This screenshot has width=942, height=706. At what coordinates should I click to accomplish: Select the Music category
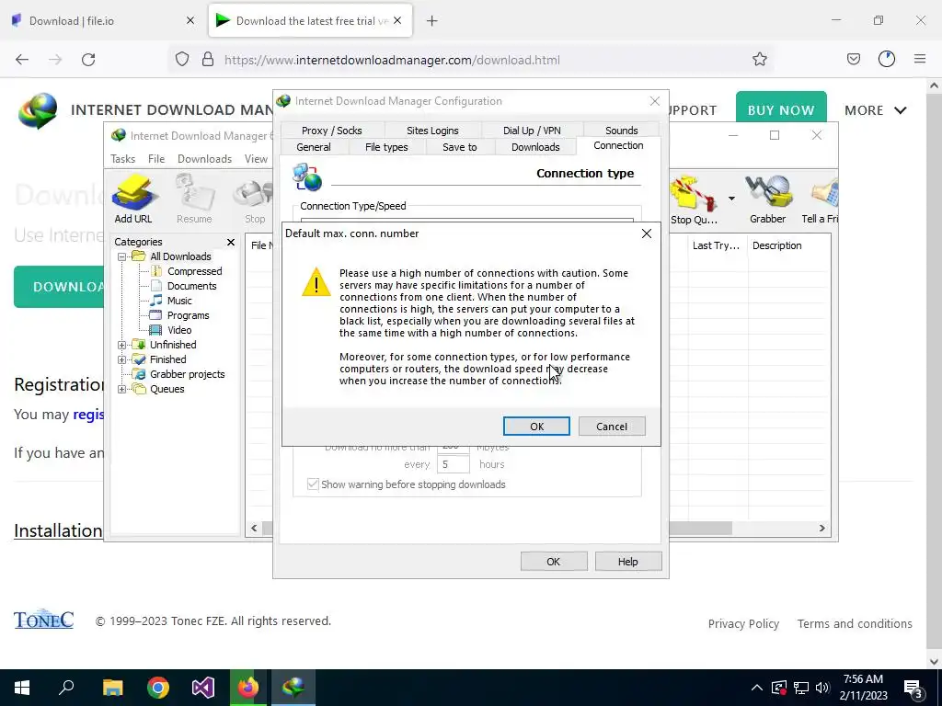tap(179, 301)
